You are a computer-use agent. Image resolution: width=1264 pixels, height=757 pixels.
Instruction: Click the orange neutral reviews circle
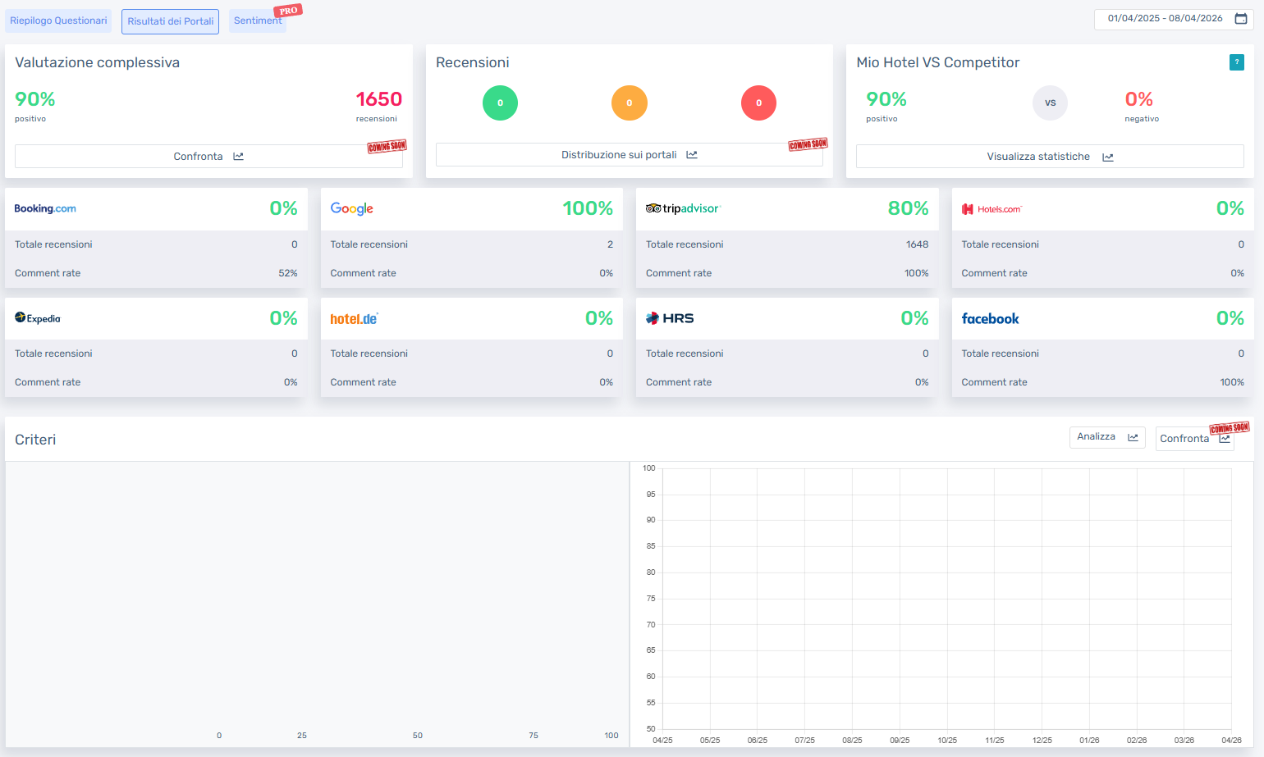pos(630,103)
